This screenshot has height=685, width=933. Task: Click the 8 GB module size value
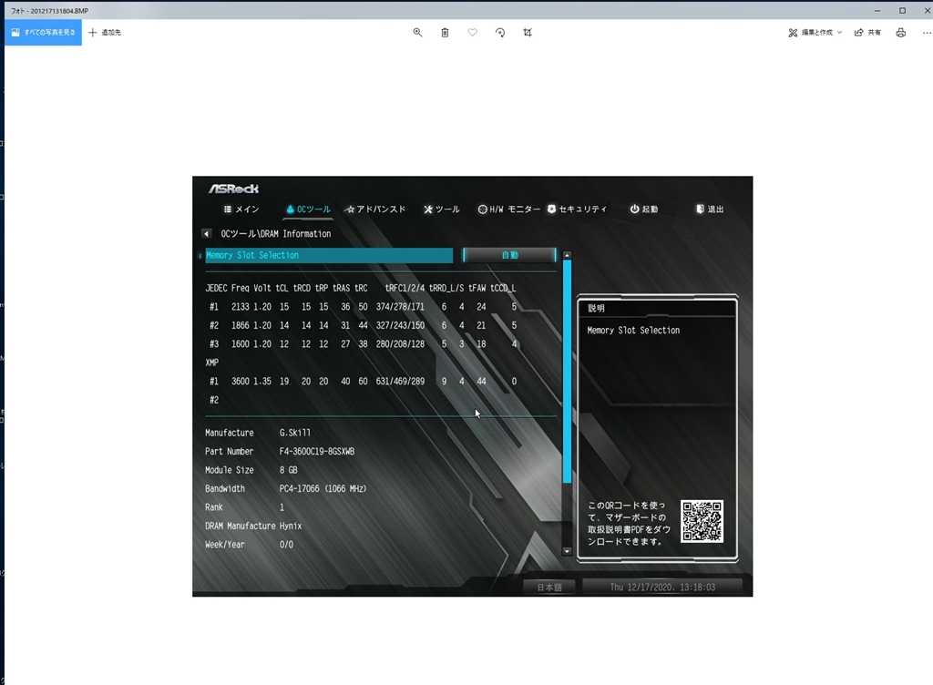click(x=289, y=470)
